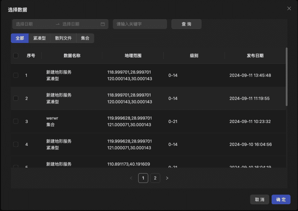Toggle the select-all checkbox in table header
Image resolution: width=298 pixels, height=211 pixels.
tap(16, 56)
